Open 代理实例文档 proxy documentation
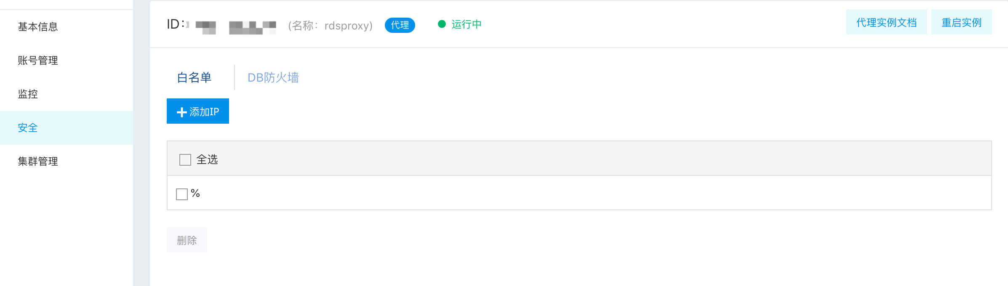This screenshot has width=1008, height=286. (887, 22)
